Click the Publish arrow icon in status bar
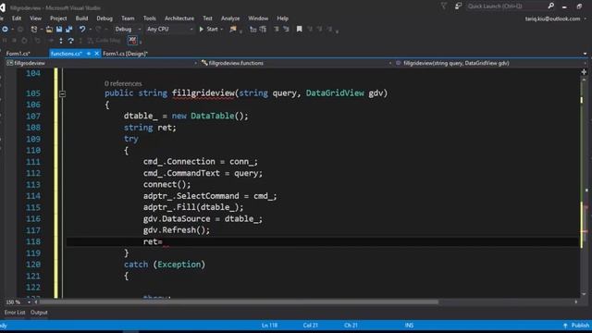Viewport: 592px width, 333px height. tap(565, 326)
